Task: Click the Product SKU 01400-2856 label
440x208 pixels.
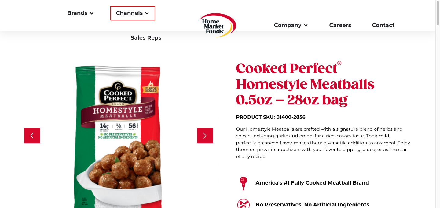Action: click(x=271, y=117)
